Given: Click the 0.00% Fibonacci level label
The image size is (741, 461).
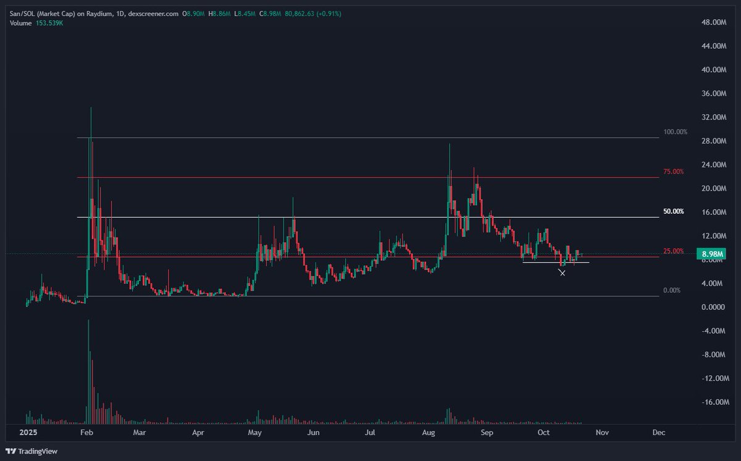Looking at the screenshot, I should (x=671, y=290).
